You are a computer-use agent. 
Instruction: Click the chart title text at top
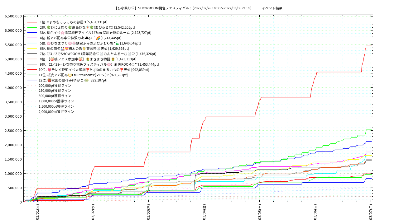click(183, 8)
